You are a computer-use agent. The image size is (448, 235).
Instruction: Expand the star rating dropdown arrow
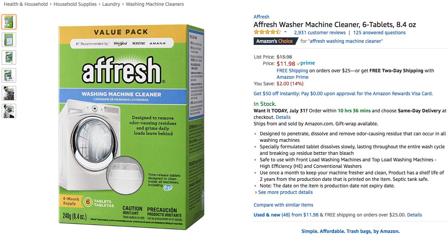[285, 33]
